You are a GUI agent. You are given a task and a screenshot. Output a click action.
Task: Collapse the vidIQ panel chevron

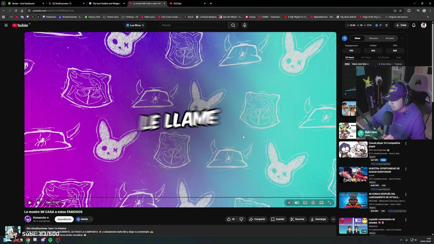coord(402,38)
